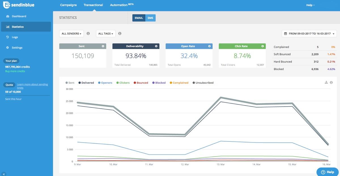Open the All Senders dropdown
The image size is (340, 176).
pos(71,34)
